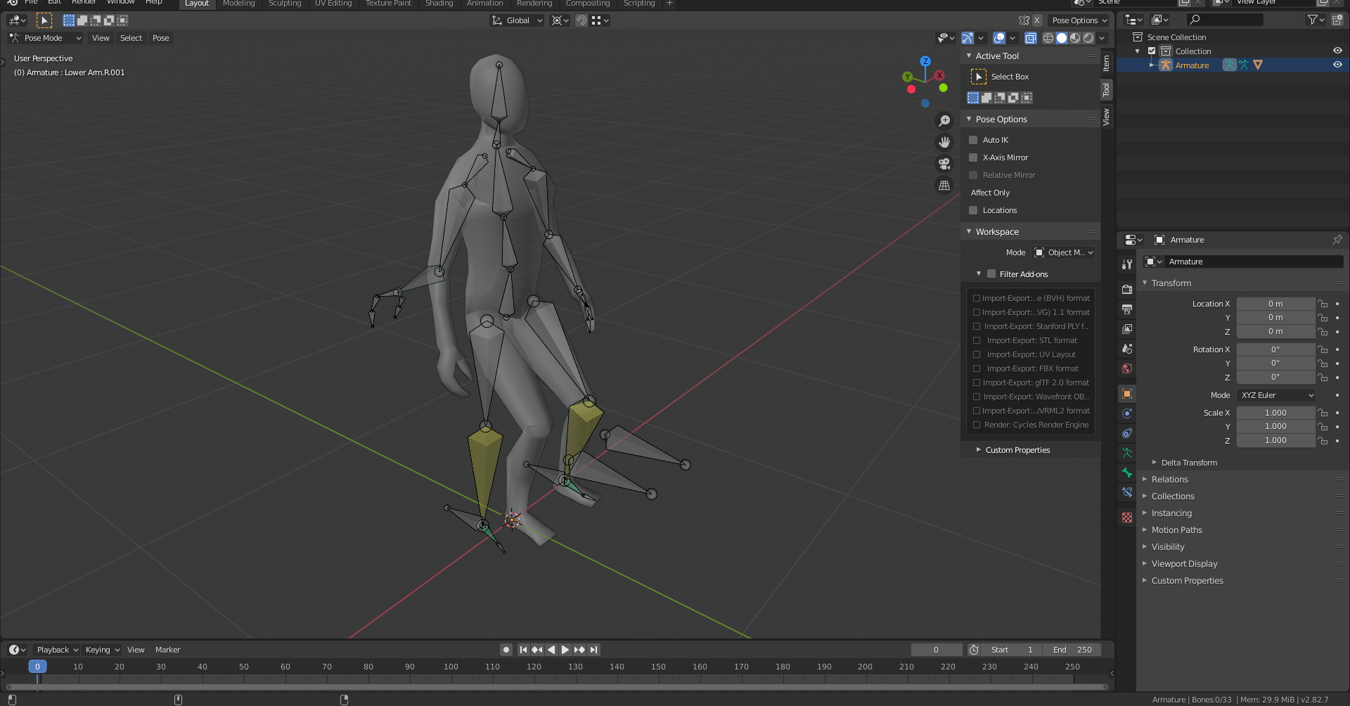Open the Texture Properties tab
This screenshot has height=706, width=1350.
[x=1127, y=518]
